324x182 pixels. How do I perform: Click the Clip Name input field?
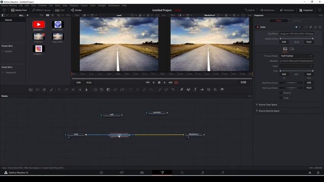(297, 34)
